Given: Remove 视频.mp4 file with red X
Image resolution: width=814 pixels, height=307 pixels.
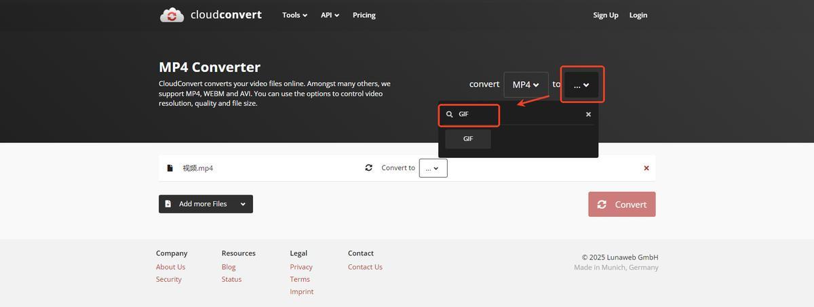Looking at the screenshot, I should [646, 168].
